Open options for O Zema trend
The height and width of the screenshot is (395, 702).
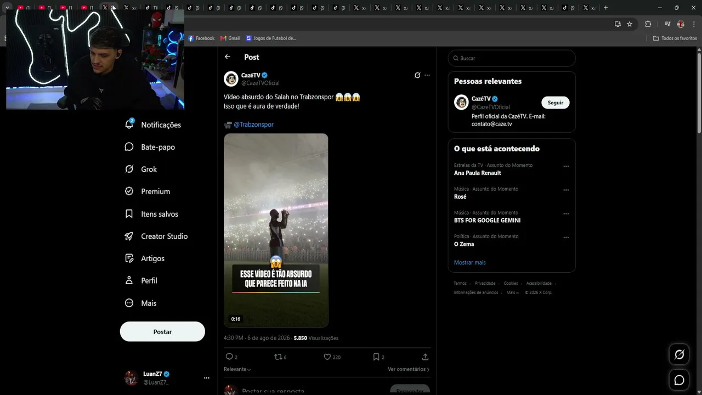click(x=566, y=238)
